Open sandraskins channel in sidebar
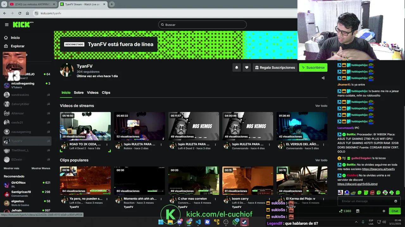The width and height of the screenshot is (405, 227). point(27,95)
